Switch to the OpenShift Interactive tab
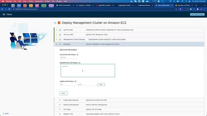The image size is (207, 116). pos(104,5)
